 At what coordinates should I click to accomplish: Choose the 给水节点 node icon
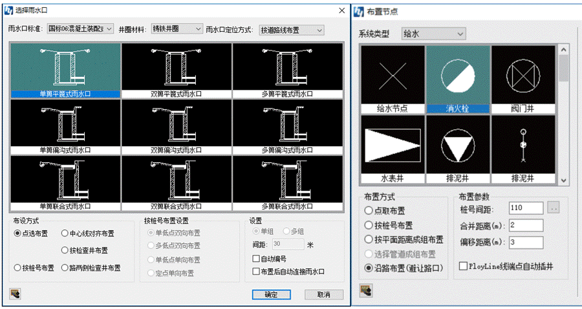392,76
